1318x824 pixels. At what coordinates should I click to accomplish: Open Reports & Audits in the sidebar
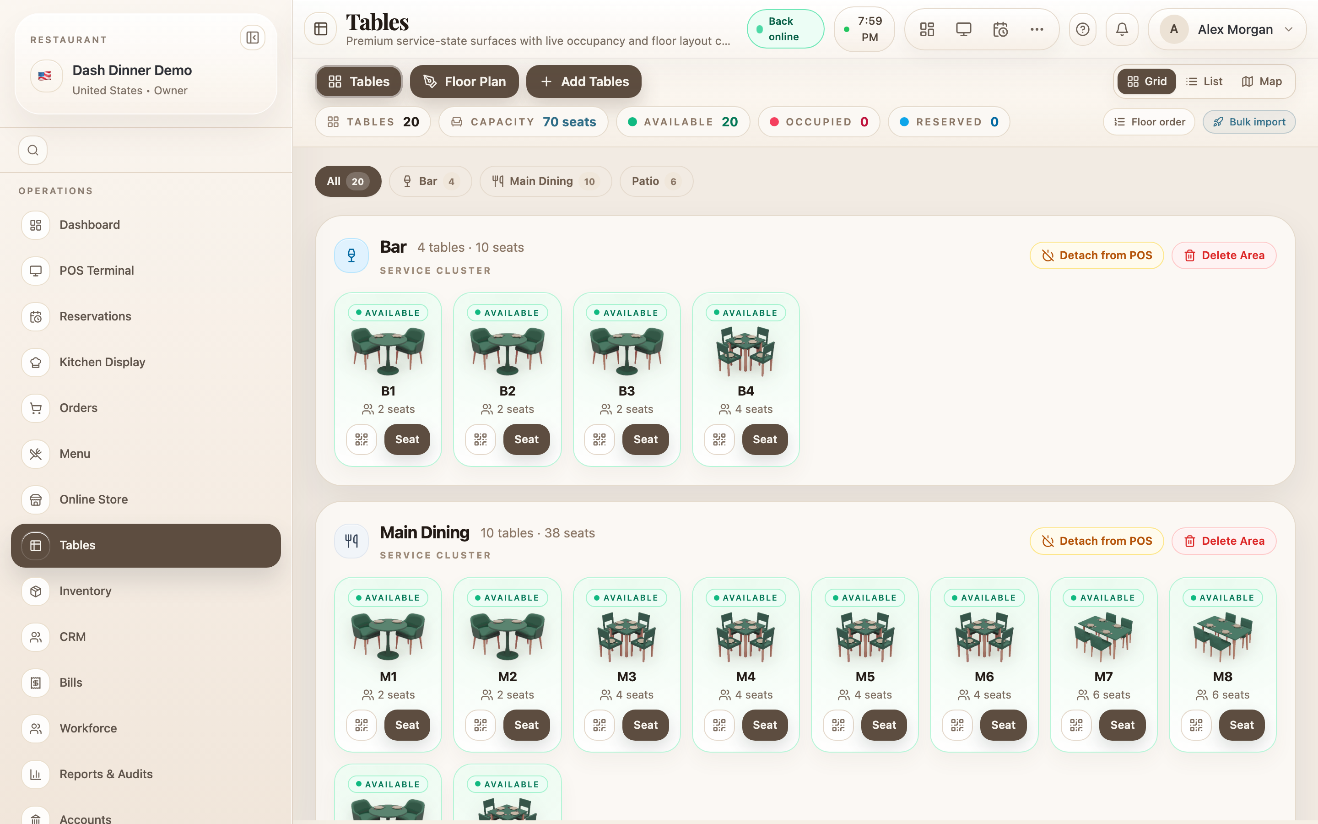click(146, 775)
